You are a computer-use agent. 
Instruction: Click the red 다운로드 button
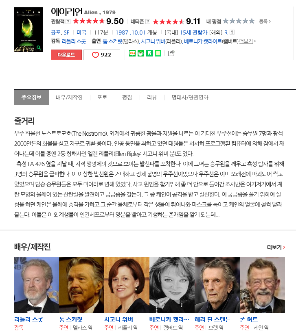pos(66,55)
